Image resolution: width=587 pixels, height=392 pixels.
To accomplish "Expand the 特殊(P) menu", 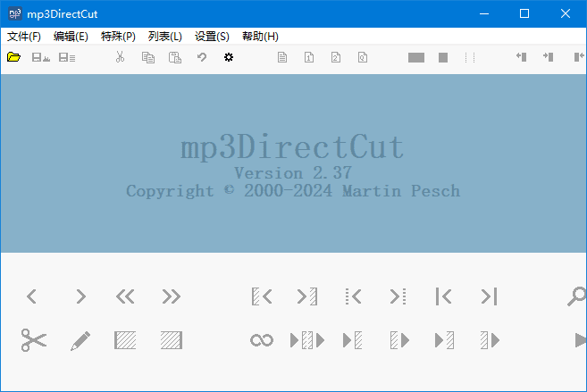I will (x=118, y=37).
